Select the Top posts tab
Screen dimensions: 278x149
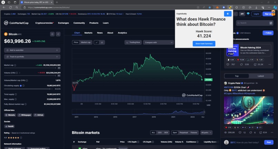[237, 76]
